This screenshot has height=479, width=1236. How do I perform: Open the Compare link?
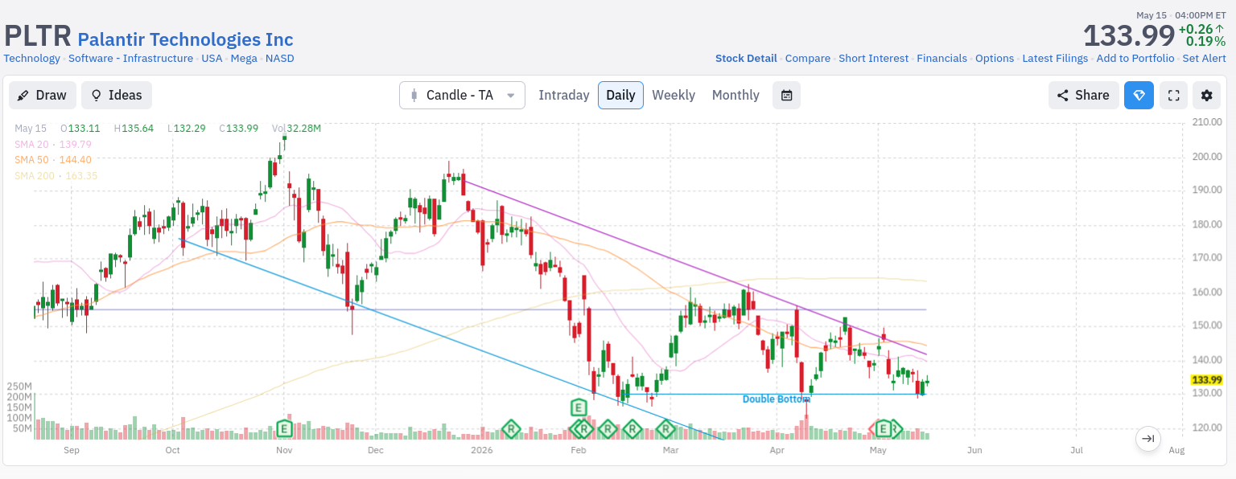[808, 59]
